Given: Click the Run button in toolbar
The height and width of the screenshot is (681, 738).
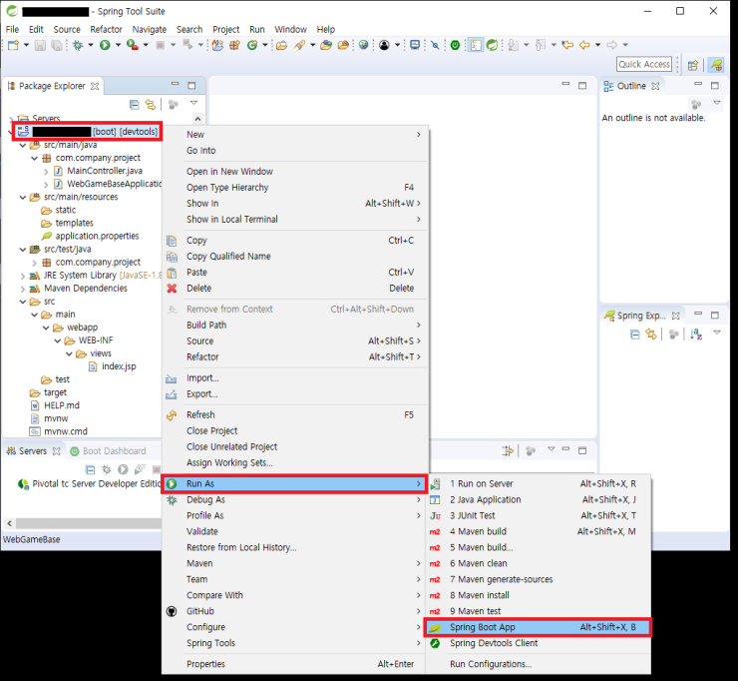Looking at the screenshot, I should (105, 46).
